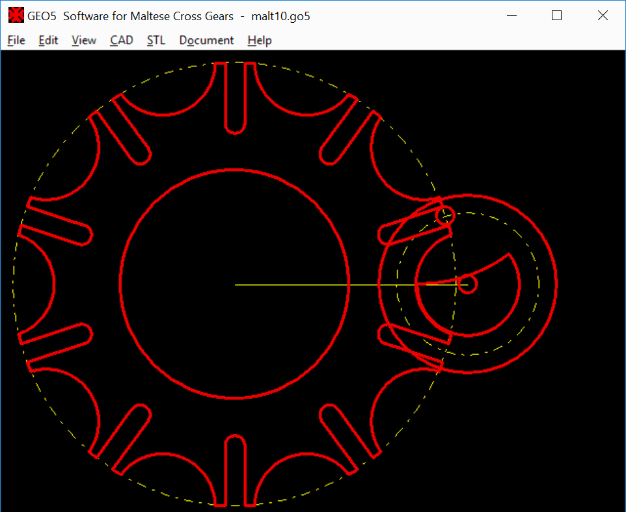Click inside the top vertical slot
626x512 pixels.
point(235,98)
